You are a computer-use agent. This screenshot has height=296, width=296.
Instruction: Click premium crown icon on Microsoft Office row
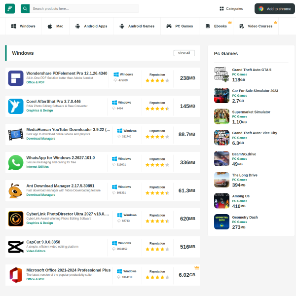pyautogui.click(x=197, y=268)
